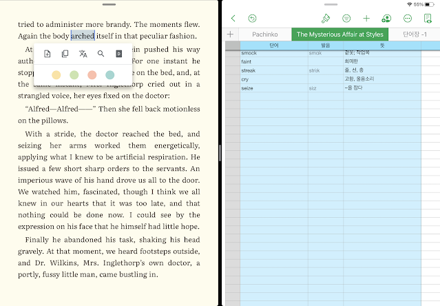Image resolution: width=440 pixels, height=306 pixels.
Task: Translate the selected word
Action: tap(83, 54)
